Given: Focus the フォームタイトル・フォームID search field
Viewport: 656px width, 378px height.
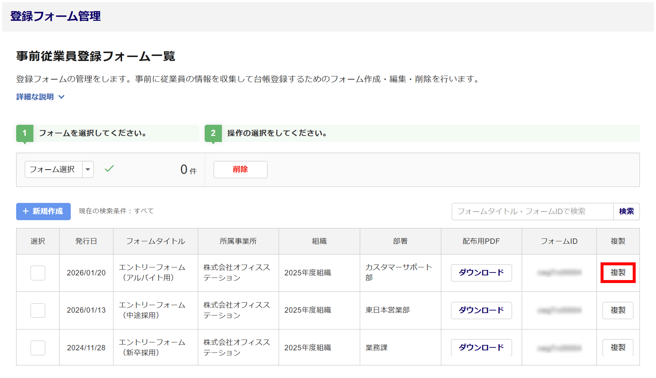Looking at the screenshot, I should click(532, 211).
